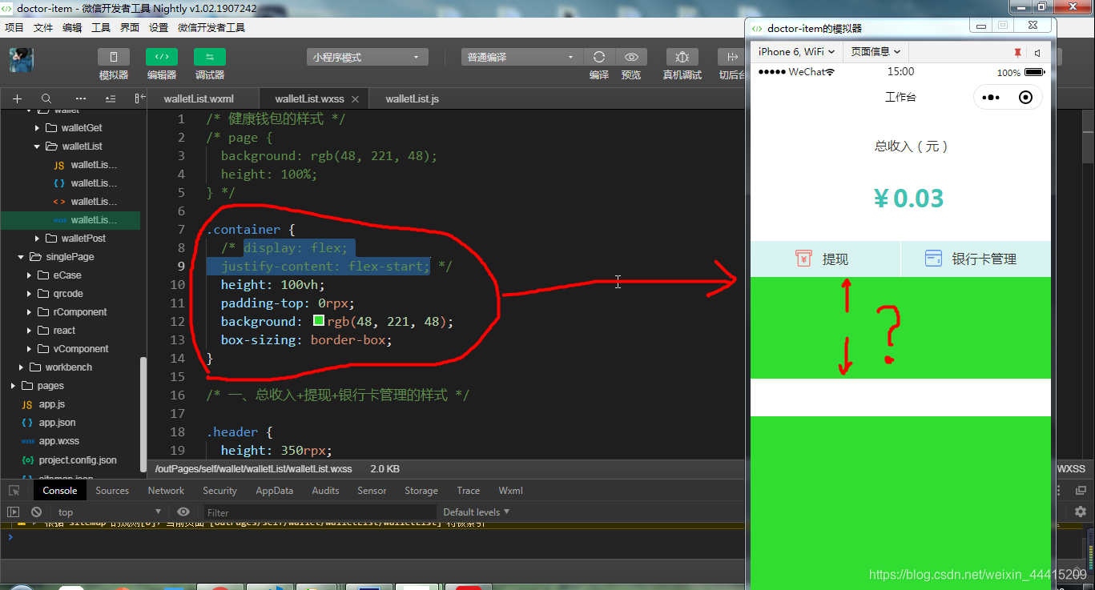Click the 预览 preview eye icon
This screenshot has width=1095, height=590.
point(631,57)
